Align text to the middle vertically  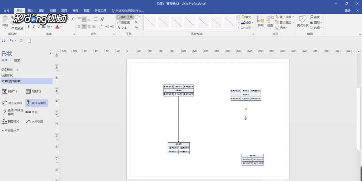(84, 19)
